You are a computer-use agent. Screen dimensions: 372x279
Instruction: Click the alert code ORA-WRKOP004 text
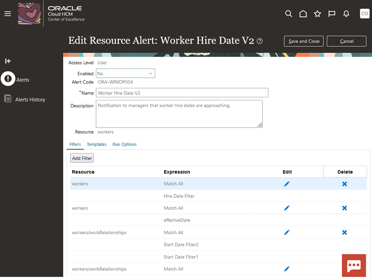[x=115, y=82]
